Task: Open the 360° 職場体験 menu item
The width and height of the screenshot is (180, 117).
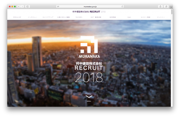Action: (96, 17)
